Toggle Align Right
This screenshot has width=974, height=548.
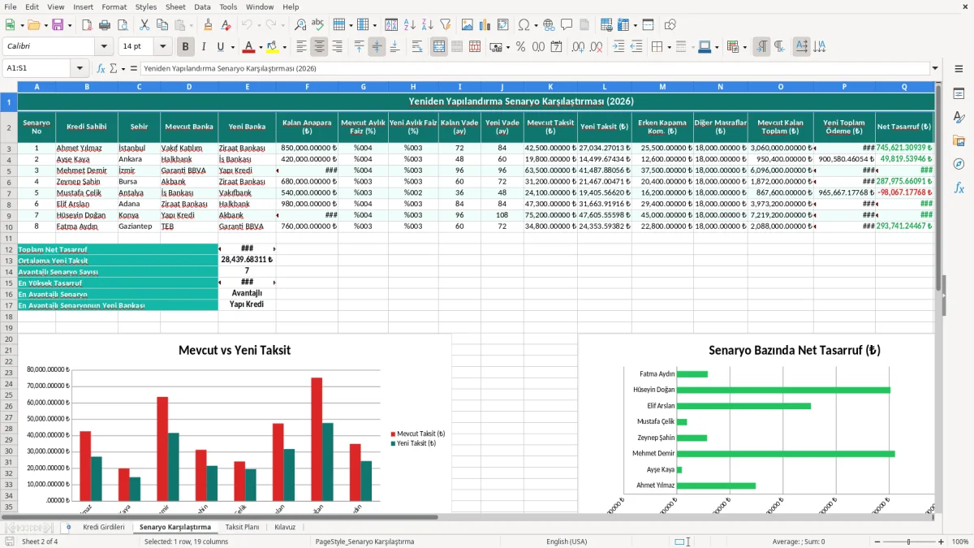tap(337, 47)
